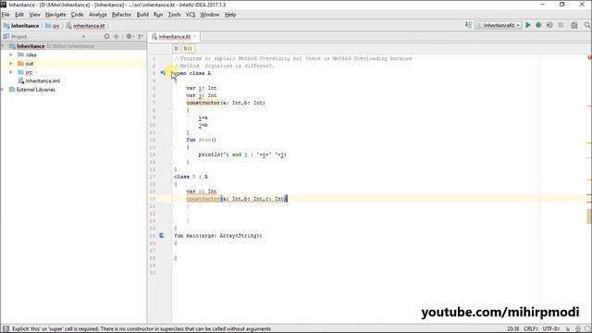
Task: Click the B() constructor breadcrumb in editor
Action: (x=188, y=48)
